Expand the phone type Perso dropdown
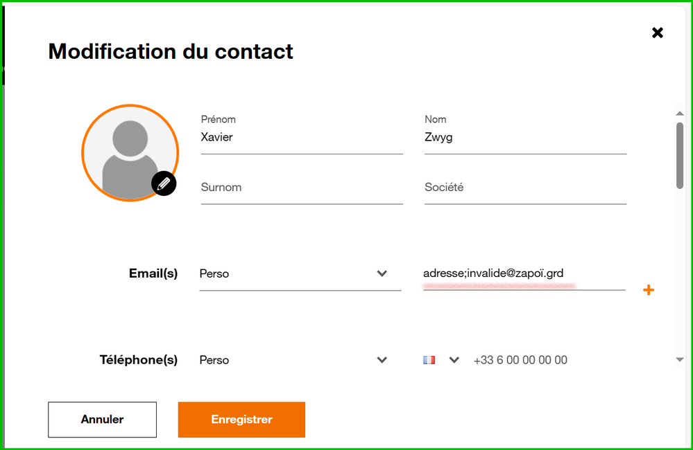This screenshot has width=693, height=450. point(382,360)
